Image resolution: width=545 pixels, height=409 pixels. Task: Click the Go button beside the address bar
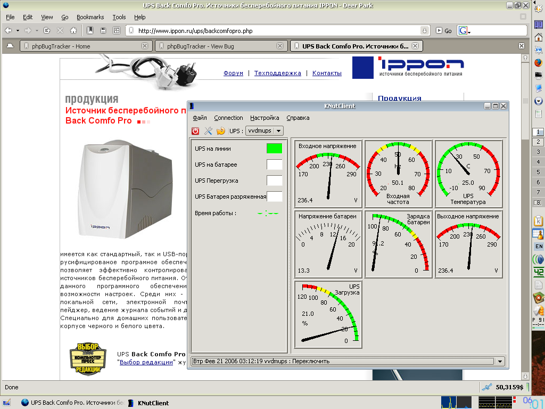point(444,30)
